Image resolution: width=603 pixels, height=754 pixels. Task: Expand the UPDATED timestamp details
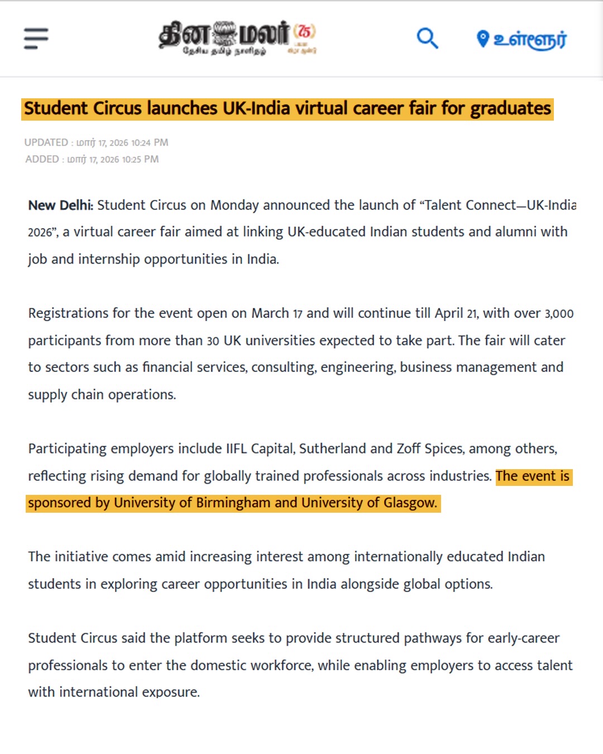[97, 142]
